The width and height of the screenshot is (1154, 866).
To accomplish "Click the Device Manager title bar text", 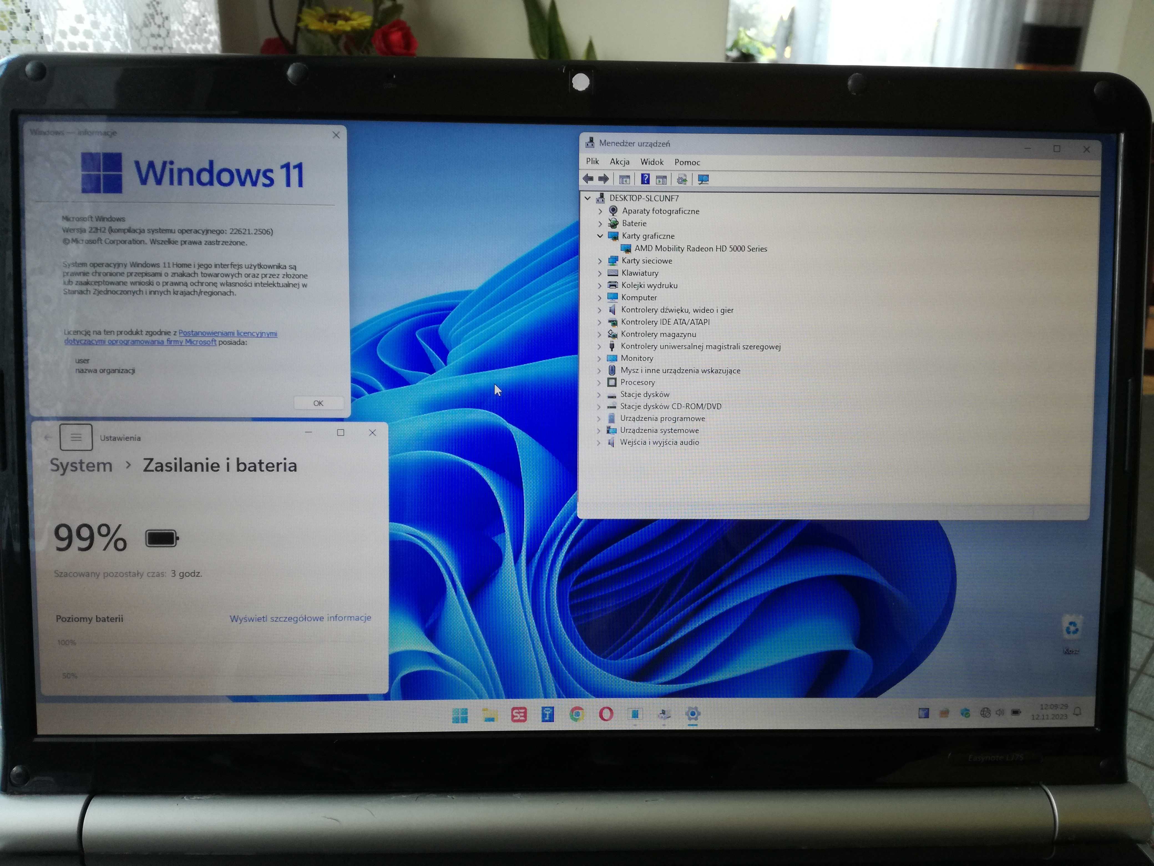I will coord(634,143).
